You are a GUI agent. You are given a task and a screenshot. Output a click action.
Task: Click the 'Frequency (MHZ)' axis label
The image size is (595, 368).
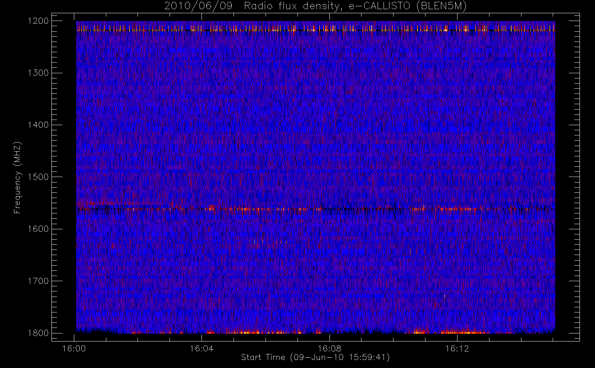point(17,177)
